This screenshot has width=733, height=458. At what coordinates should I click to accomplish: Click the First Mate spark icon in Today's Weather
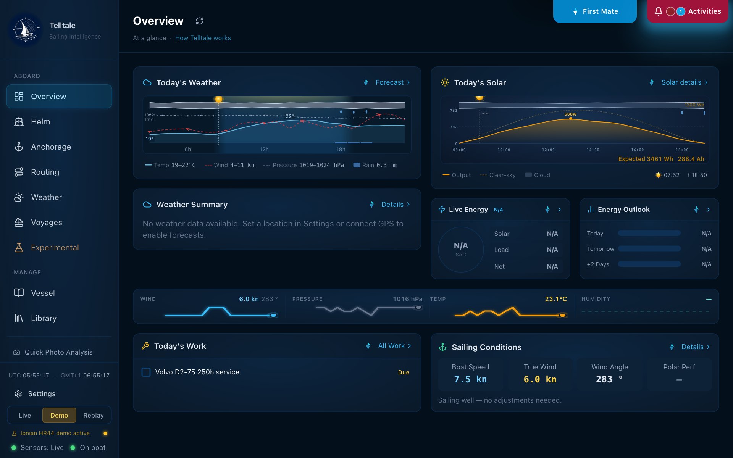pyautogui.click(x=366, y=82)
